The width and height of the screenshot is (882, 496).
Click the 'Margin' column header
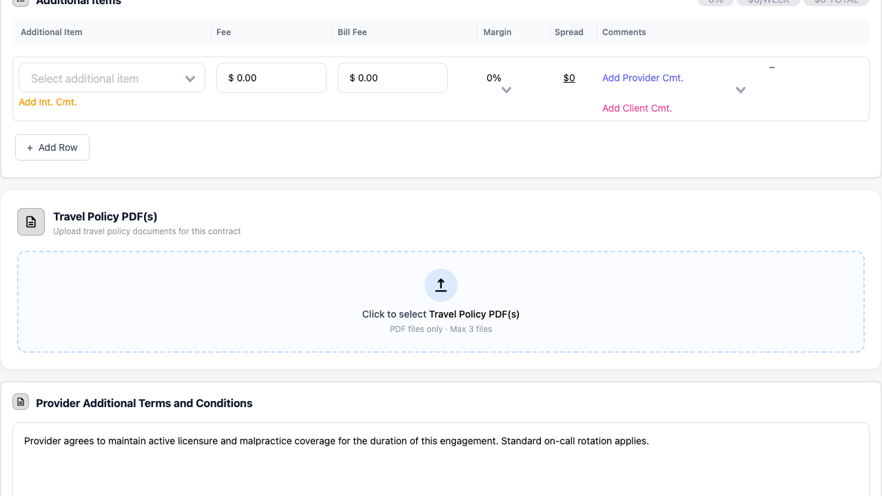point(498,32)
